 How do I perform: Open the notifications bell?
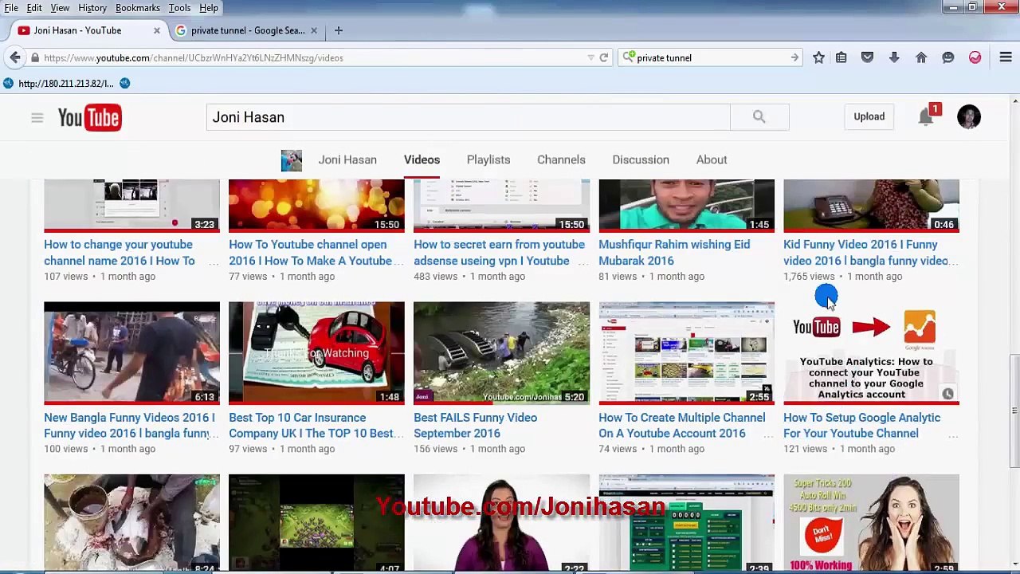click(926, 117)
